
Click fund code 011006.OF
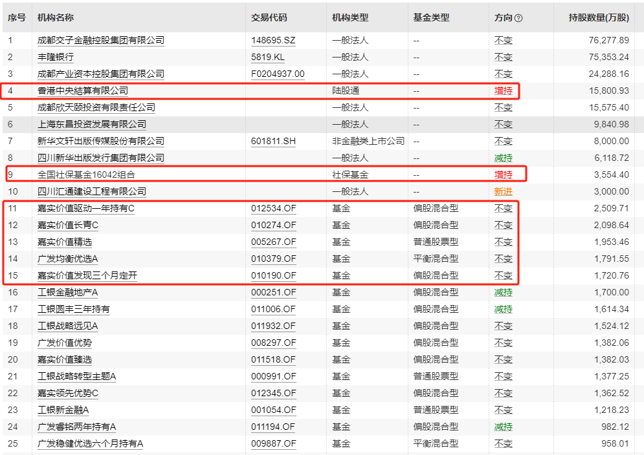(274, 310)
